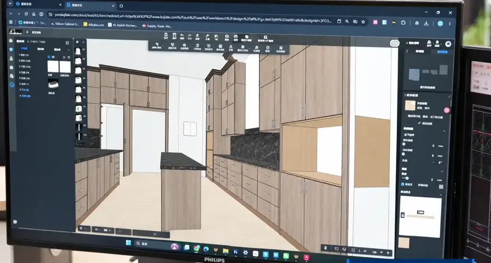Click the circled info icon in second toolbar row

coord(268,47)
